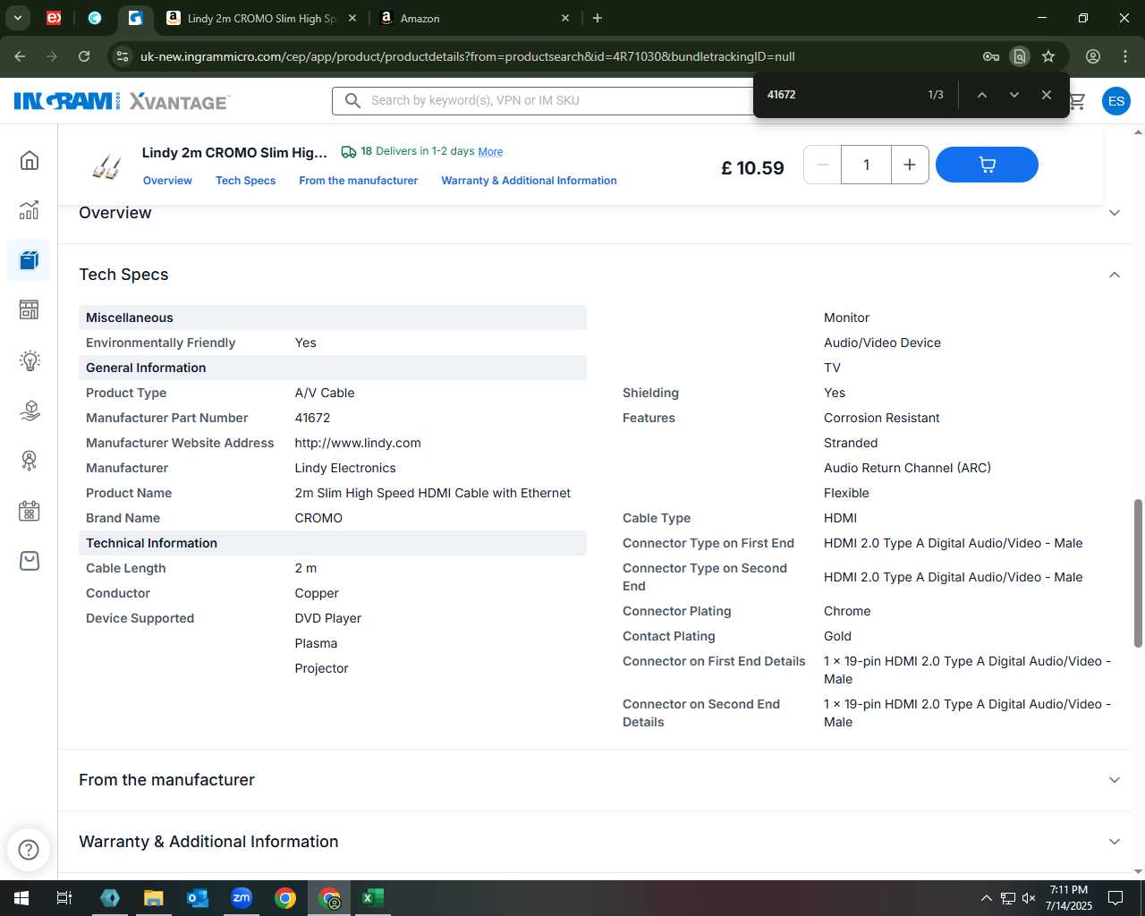Screen dimensions: 1145x916
Task: Bookmark this page with star icon
Action: pyautogui.click(x=1048, y=56)
